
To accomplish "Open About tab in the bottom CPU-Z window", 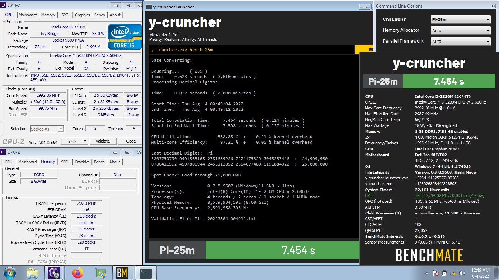I will pos(115,162).
